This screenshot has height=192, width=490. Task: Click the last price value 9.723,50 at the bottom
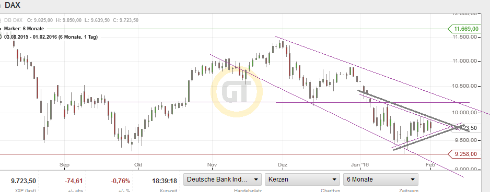24,181
